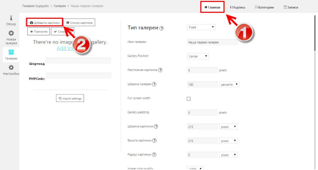Open the Галереи sidebar section
318x170 pixels.
point(11,55)
